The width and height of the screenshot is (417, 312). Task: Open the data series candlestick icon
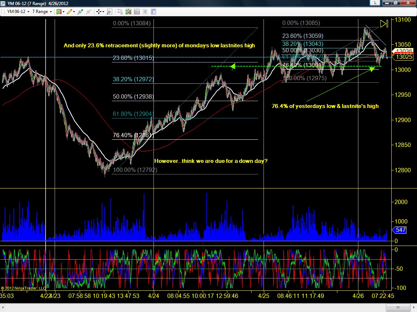pyautogui.click(x=129, y=12)
